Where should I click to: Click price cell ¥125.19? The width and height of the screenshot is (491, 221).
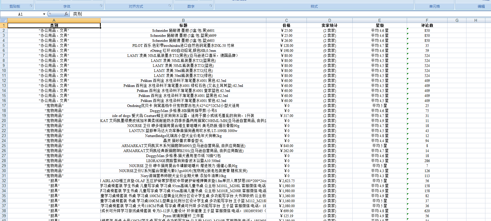click(x=286, y=216)
